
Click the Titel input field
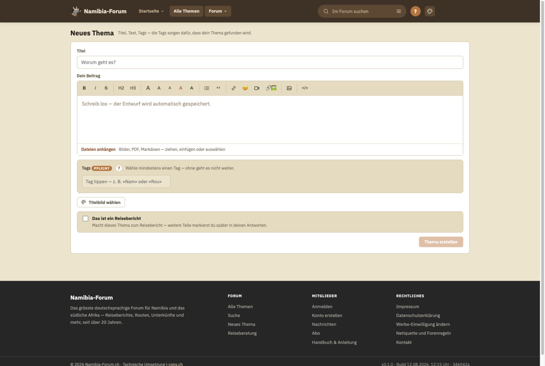(270, 62)
